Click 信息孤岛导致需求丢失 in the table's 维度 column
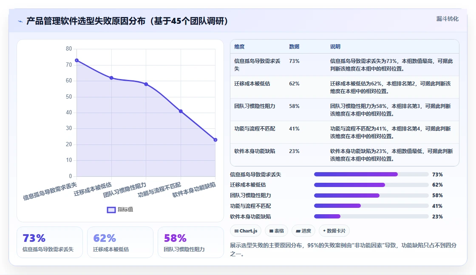476x275 pixels. tap(257, 65)
